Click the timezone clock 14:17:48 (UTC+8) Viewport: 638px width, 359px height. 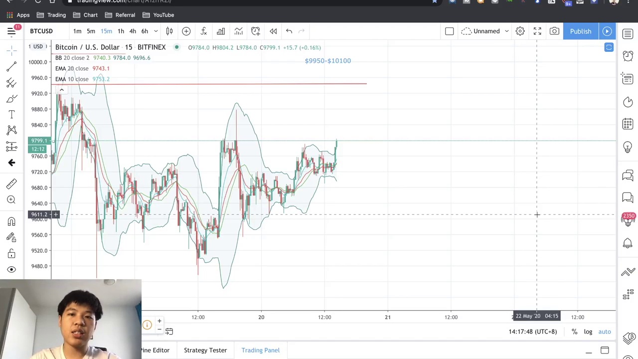533,332
